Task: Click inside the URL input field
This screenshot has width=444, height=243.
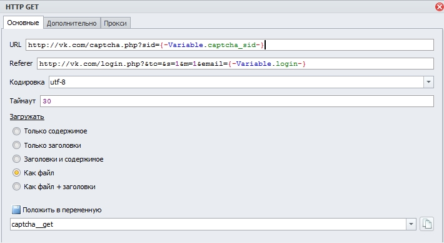Action: tap(230, 45)
